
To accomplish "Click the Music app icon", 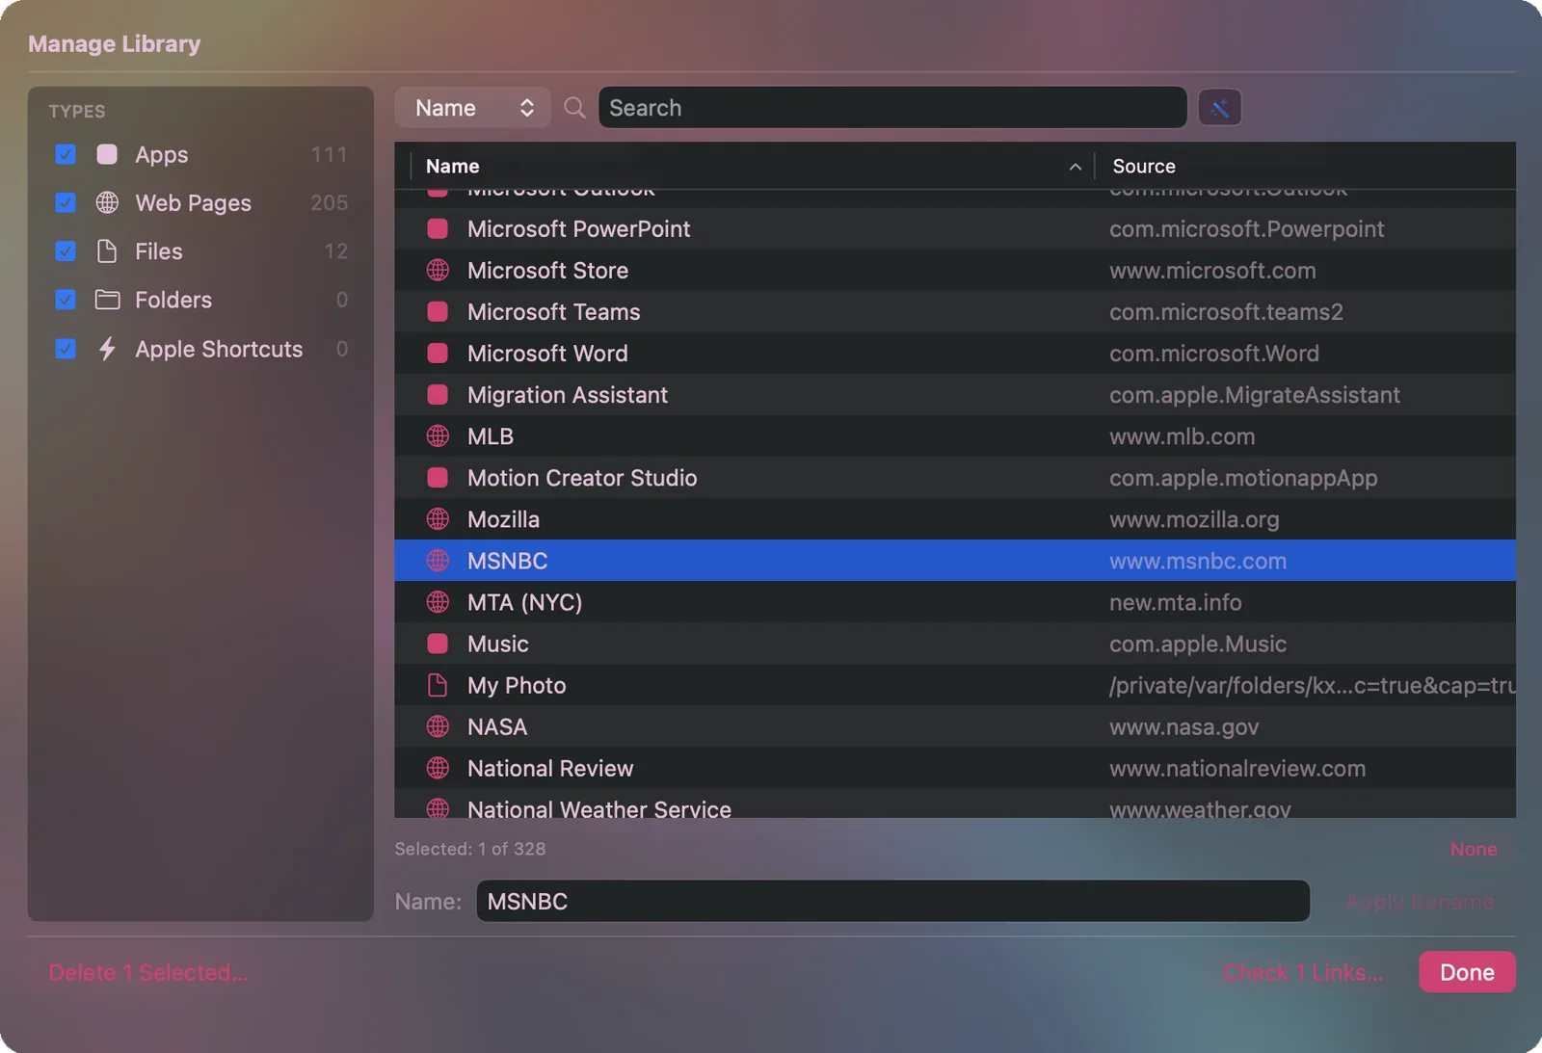I will [438, 644].
